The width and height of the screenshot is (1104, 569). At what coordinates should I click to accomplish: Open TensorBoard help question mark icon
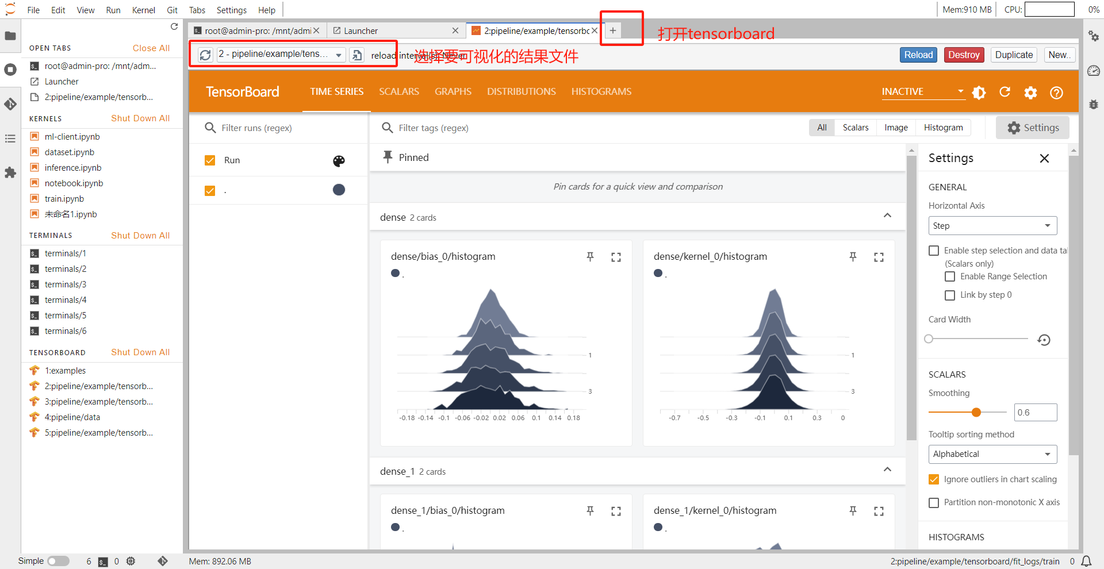(x=1057, y=93)
